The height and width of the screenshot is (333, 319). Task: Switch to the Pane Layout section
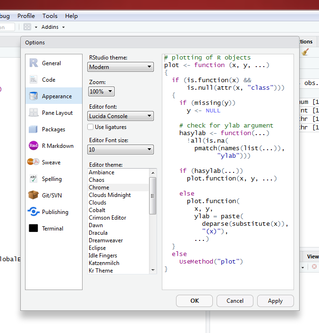click(54, 112)
